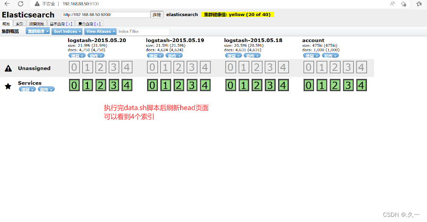Open 信息 dropdown for account index
Viewport: 427px width, 222px height.
click(312, 56)
